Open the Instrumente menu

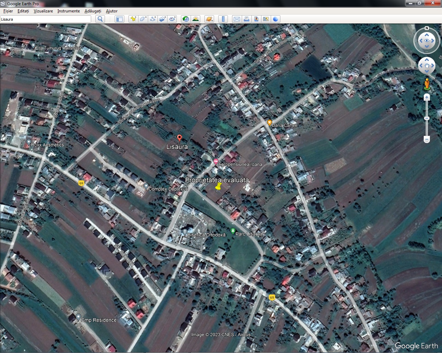click(68, 11)
